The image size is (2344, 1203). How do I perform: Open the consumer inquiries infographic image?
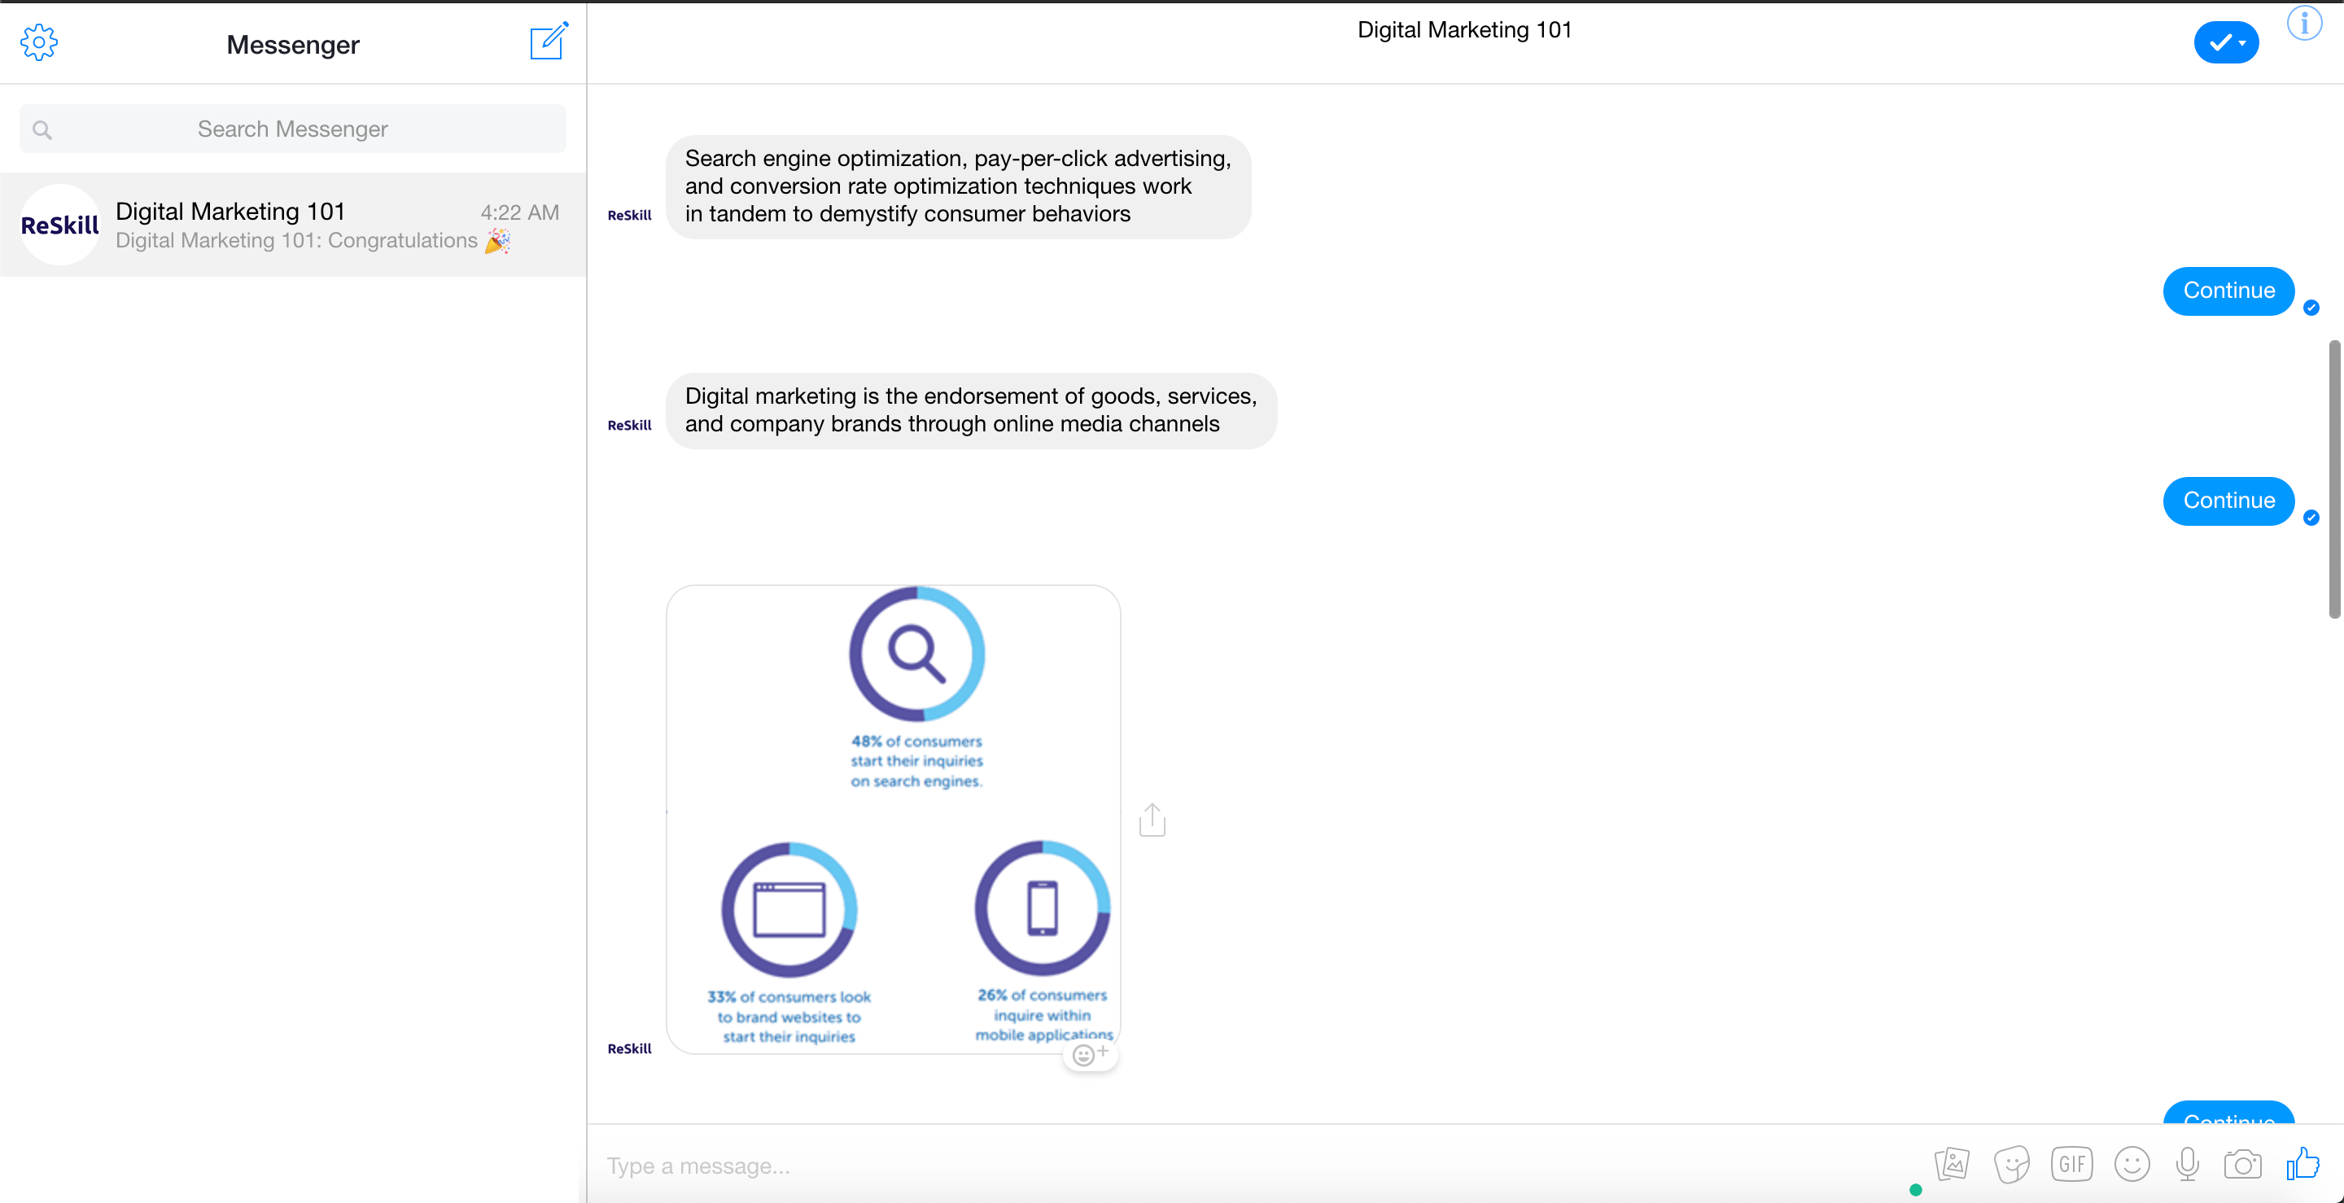(893, 819)
